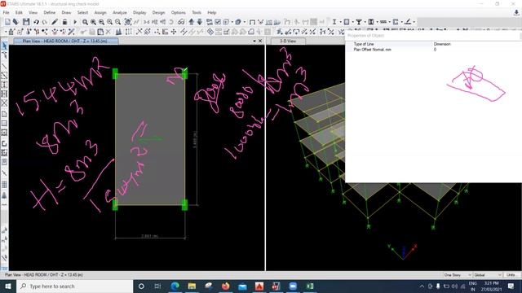Click the Composite Beam Design icon

359,22
